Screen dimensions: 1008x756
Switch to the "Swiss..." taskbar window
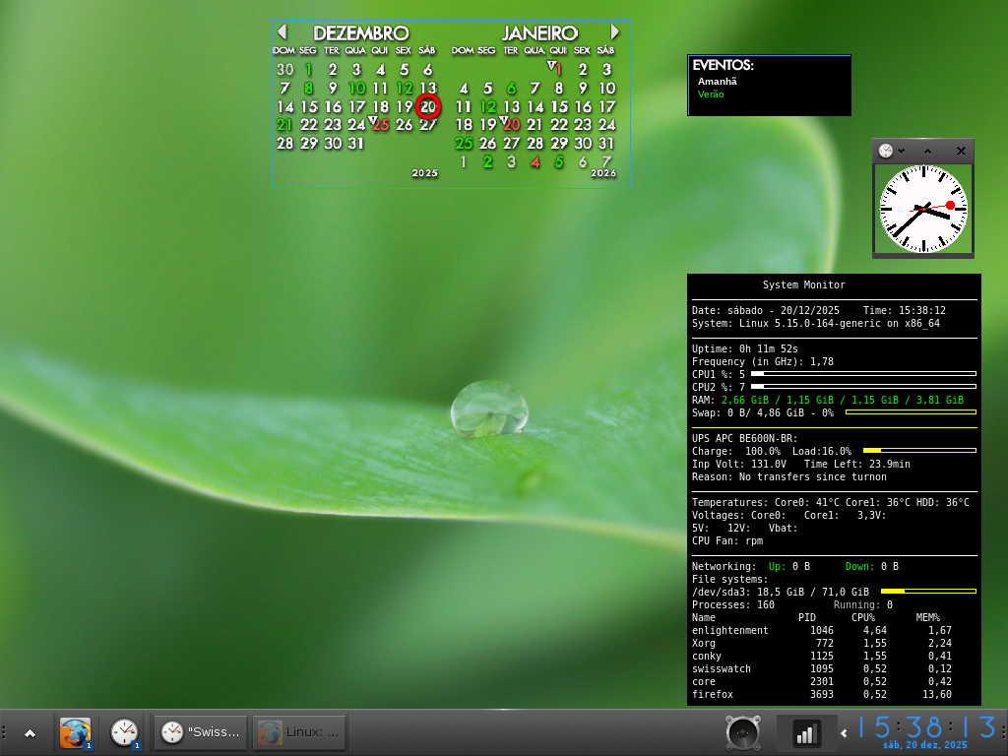(201, 732)
